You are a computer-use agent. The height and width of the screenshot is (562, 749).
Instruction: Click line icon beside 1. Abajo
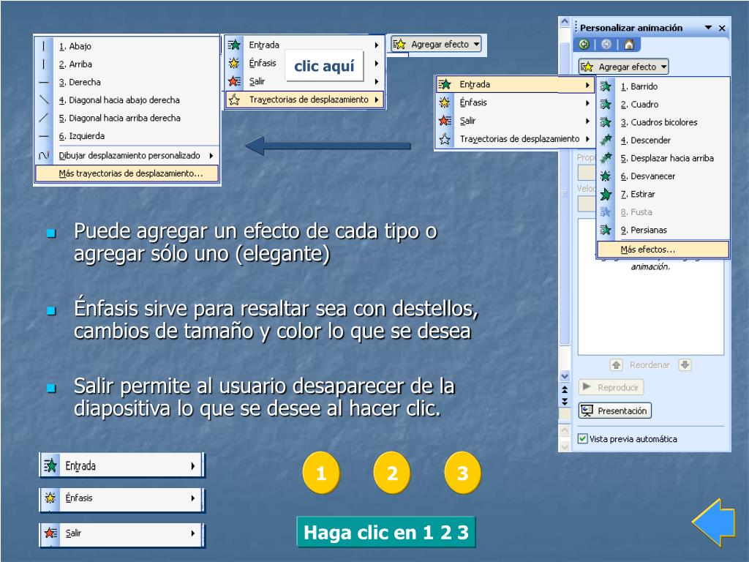(x=44, y=46)
